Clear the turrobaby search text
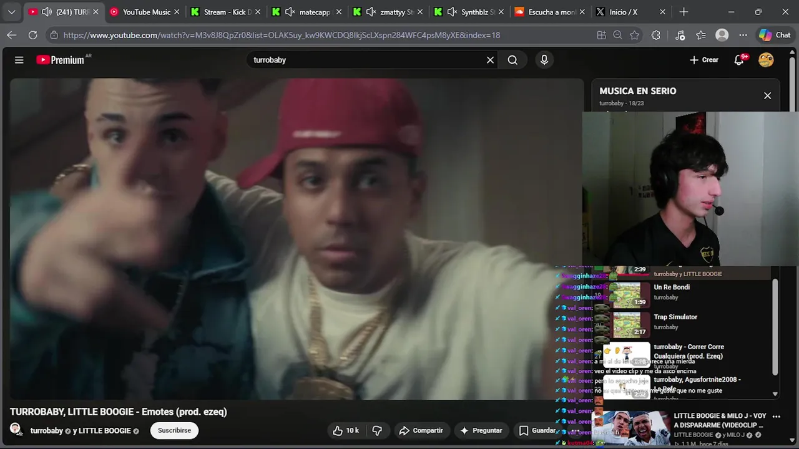Image resolution: width=799 pixels, height=449 pixels. [490, 60]
